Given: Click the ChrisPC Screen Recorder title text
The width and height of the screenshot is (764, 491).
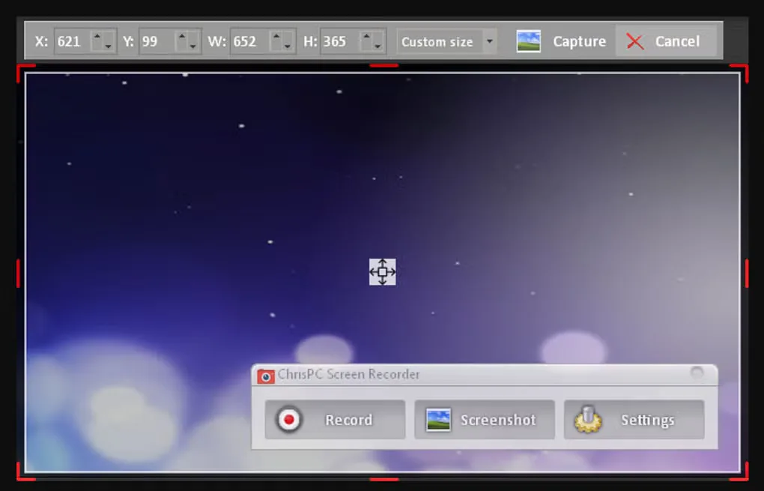Looking at the screenshot, I should click(348, 375).
